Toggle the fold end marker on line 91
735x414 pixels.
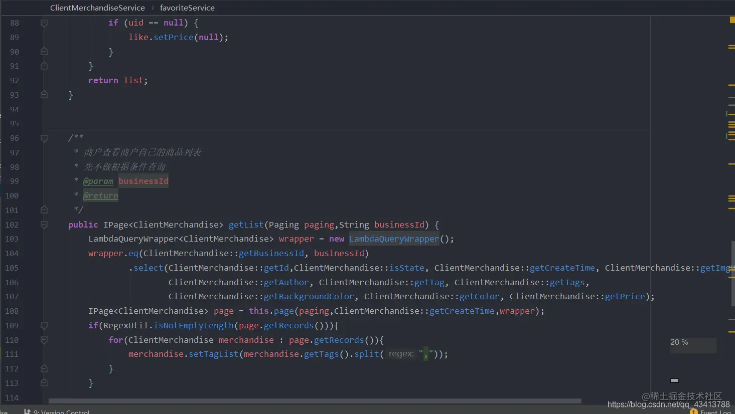[44, 66]
